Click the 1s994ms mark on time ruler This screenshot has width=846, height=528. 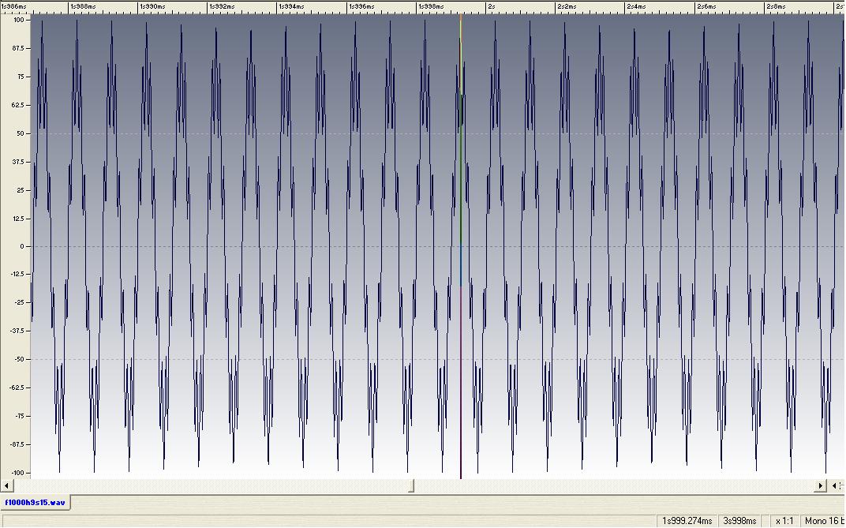point(292,6)
